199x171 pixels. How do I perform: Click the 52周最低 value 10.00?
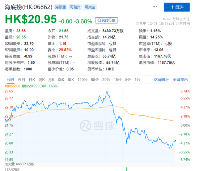pos(29,50)
